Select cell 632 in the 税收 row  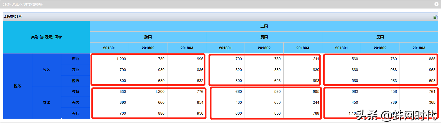(187, 81)
